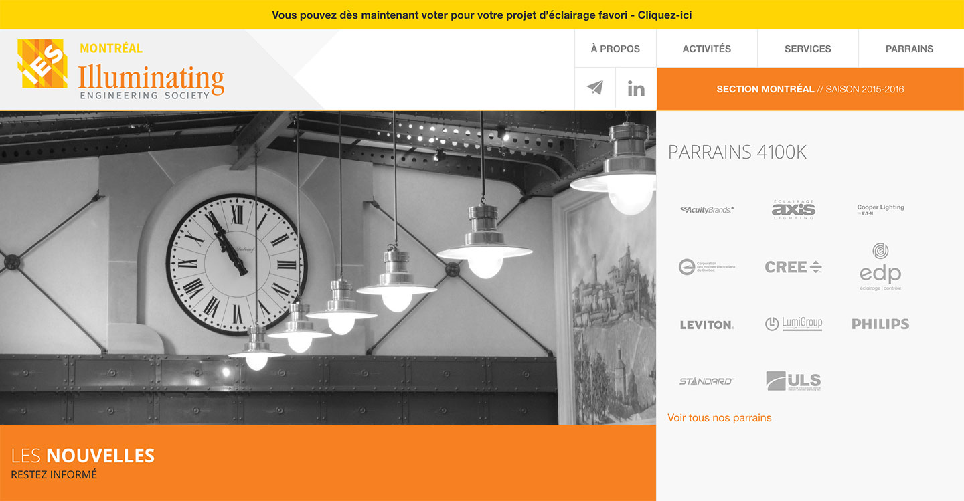Open the edp éclairage sponsor logo

coord(880,267)
